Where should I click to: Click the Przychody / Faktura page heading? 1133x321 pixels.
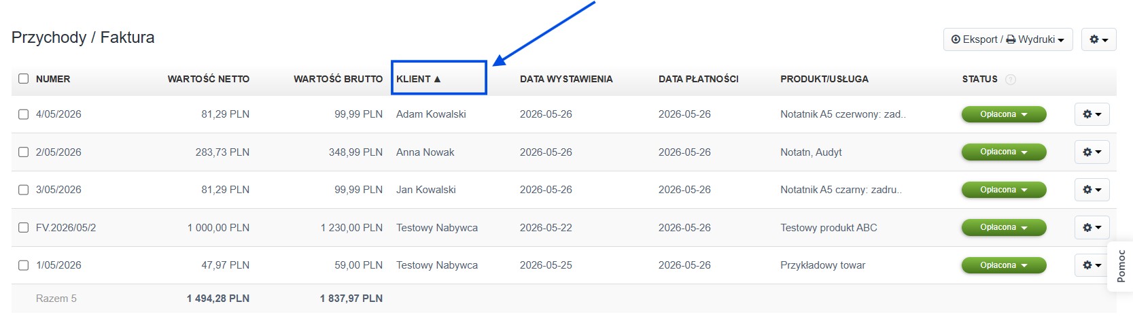pos(83,37)
